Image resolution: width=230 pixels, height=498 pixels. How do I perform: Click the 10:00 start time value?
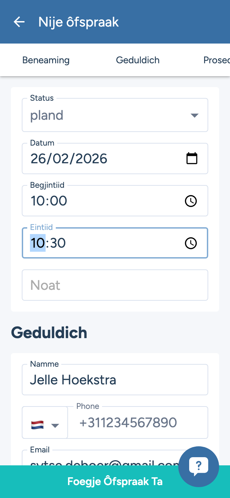tap(49, 201)
